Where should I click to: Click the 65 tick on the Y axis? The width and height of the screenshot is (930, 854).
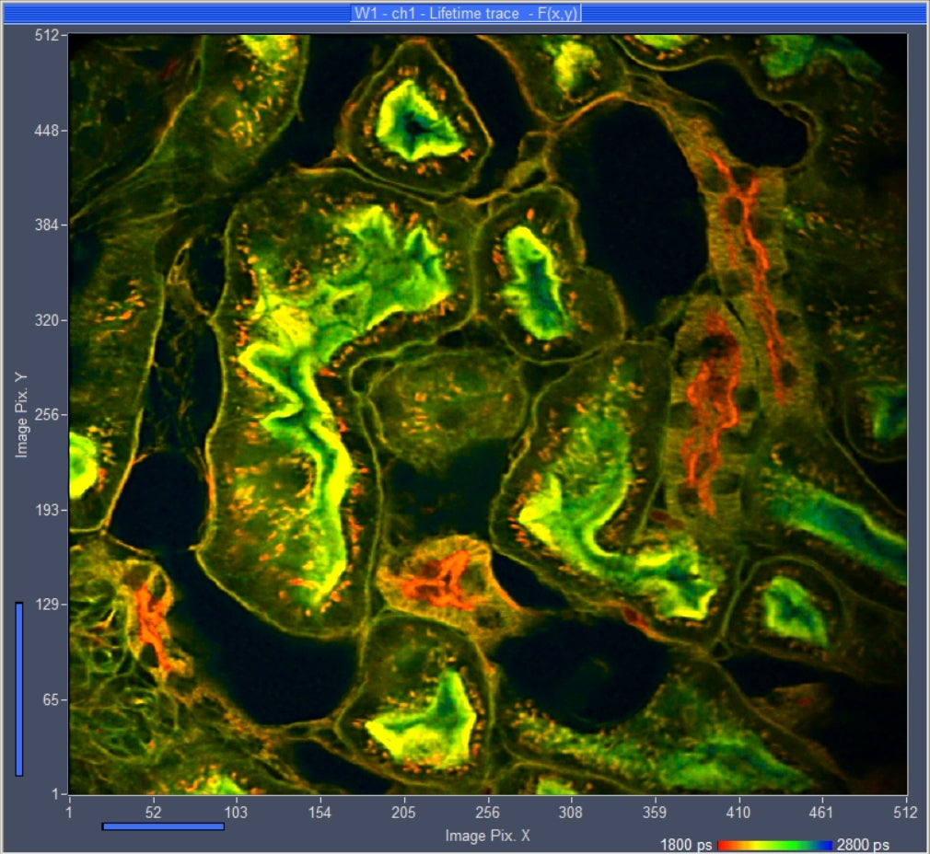pyautogui.click(x=50, y=700)
